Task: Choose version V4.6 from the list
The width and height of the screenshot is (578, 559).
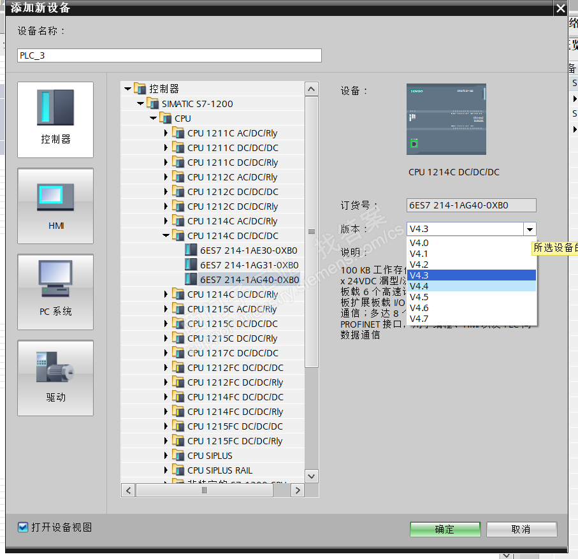Action: [472, 307]
